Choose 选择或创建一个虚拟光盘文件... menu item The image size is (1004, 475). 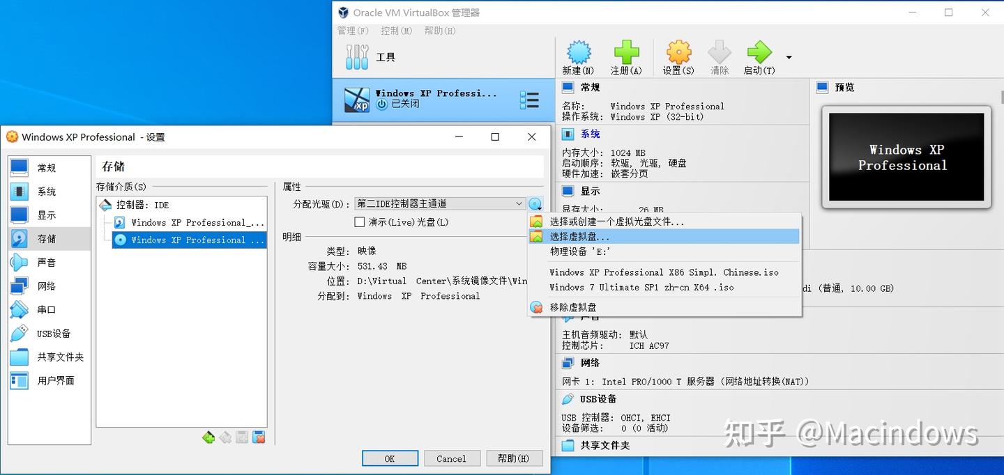click(664, 221)
